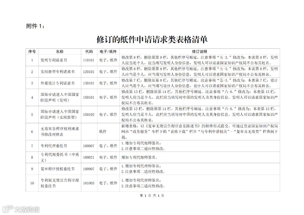Select the 名称 column header
304x215 pixels.
pos(59,51)
